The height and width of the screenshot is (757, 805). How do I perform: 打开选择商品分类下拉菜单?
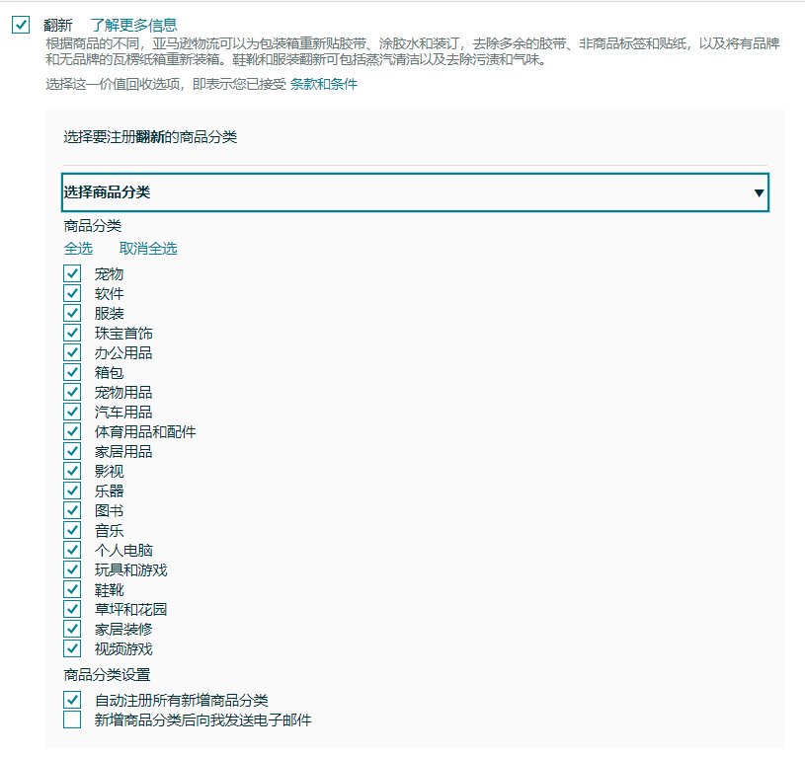761,192
